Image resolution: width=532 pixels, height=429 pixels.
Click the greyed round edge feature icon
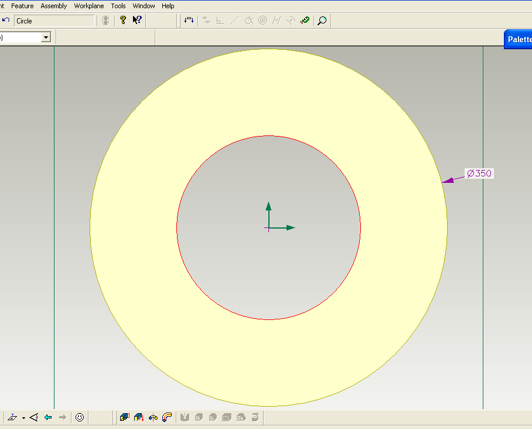coord(199,417)
